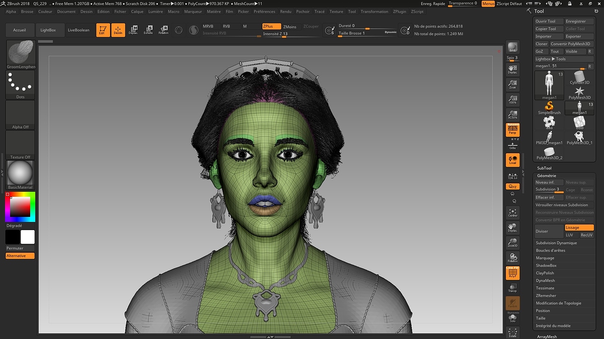
Task: Set document to 100% actual size
Action: 512,99
